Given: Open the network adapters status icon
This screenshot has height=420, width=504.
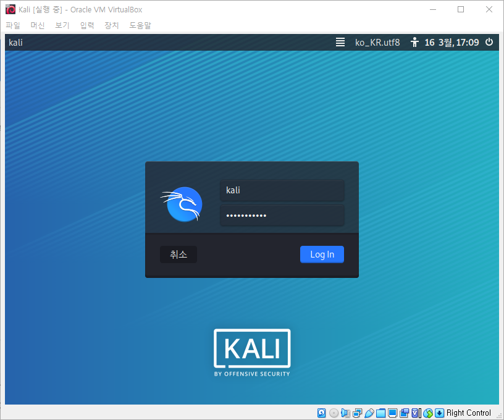Looking at the screenshot, I should point(357,413).
